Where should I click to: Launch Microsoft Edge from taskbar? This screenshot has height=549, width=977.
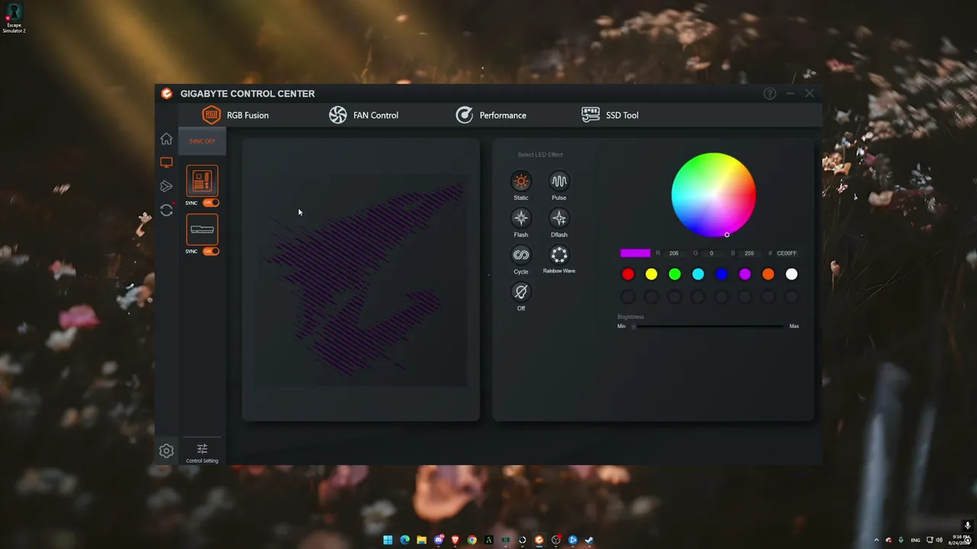point(405,540)
